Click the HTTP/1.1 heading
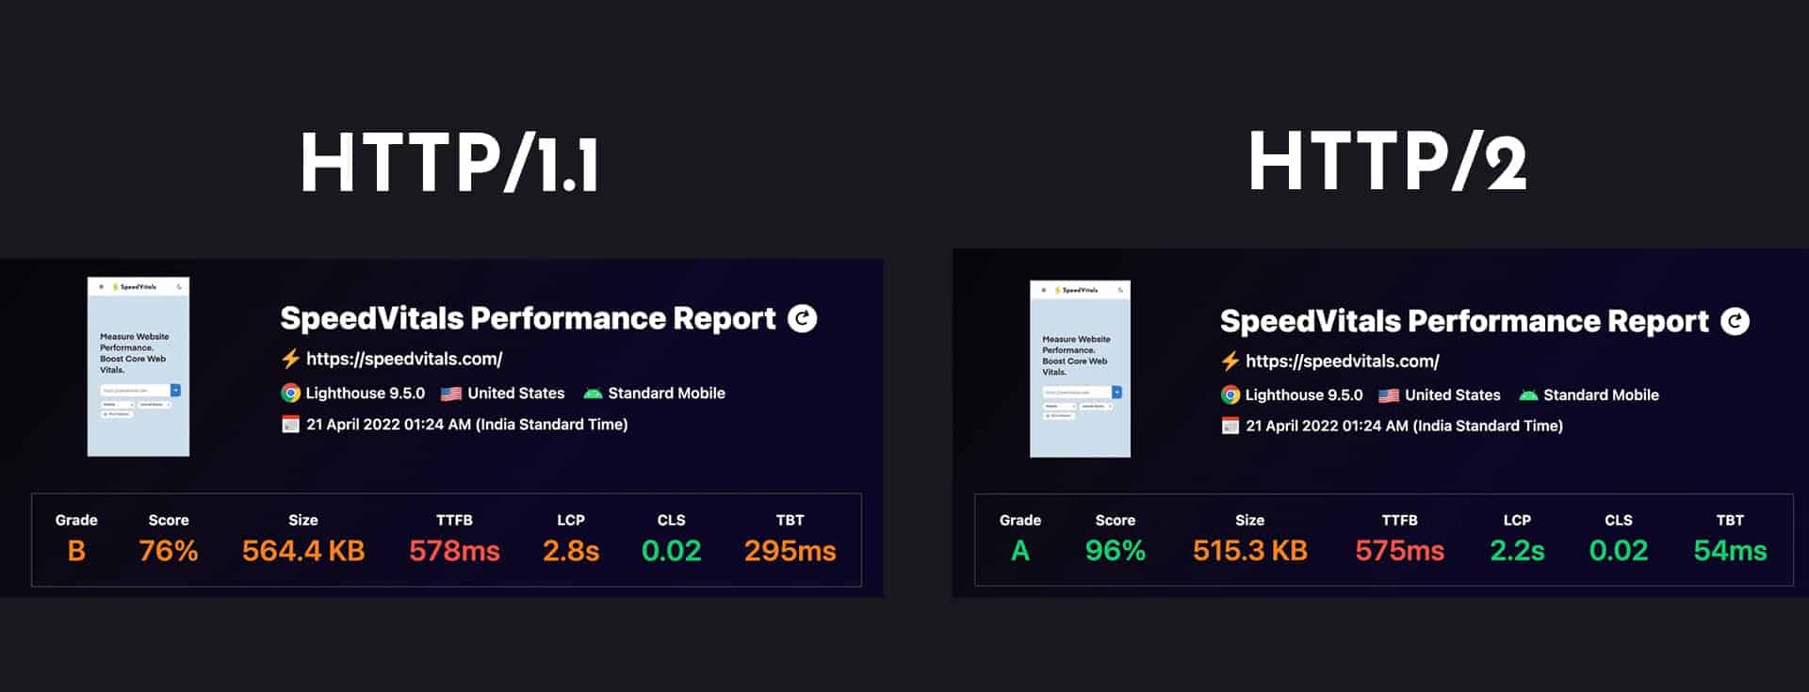Screen dimensions: 1809x692 (x=449, y=163)
